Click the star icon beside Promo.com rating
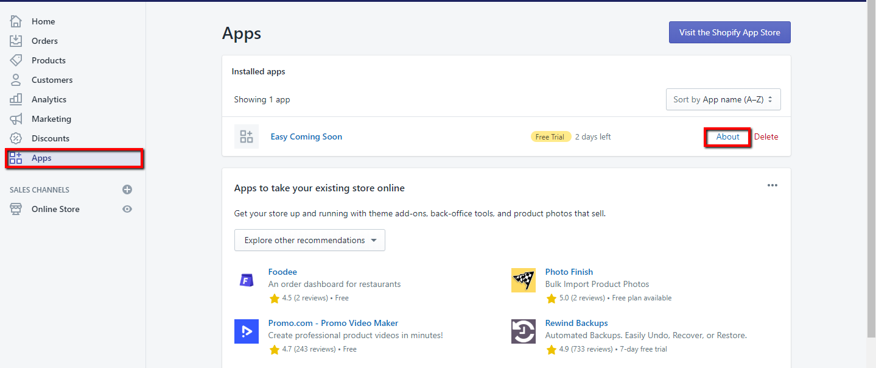876x368 pixels. (x=275, y=349)
